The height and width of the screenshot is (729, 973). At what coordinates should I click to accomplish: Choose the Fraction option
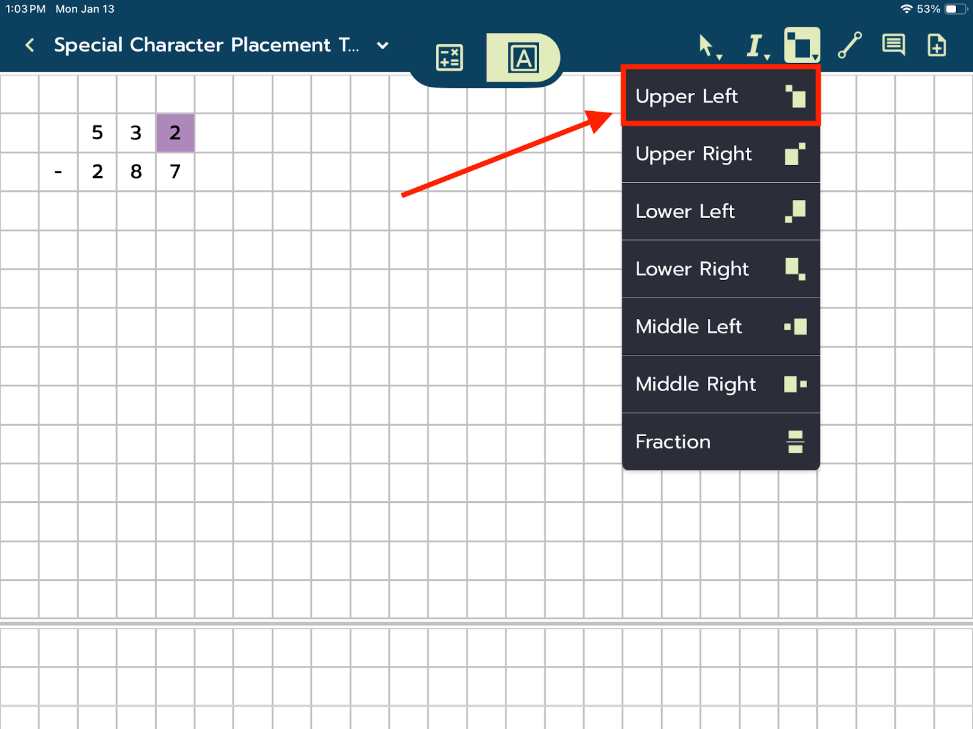tap(721, 442)
